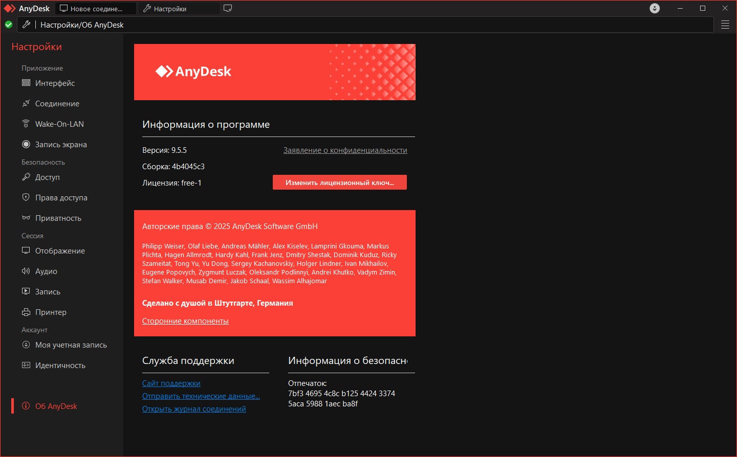The width and height of the screenshot is (737, 457).
Task: Open the hamburger menu at top right
Action: click(725, 25)
